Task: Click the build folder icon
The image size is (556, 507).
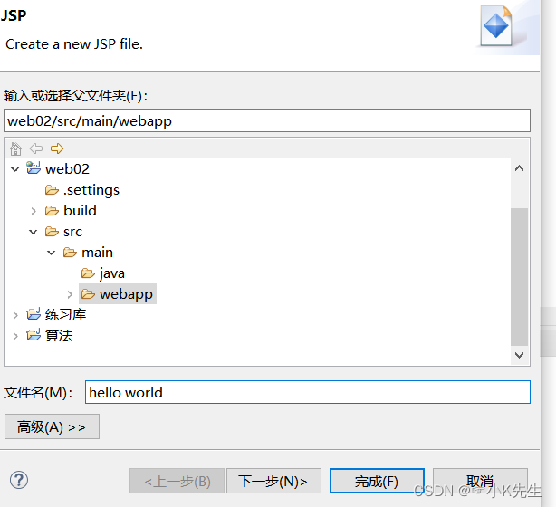Action: coord(52,211)
